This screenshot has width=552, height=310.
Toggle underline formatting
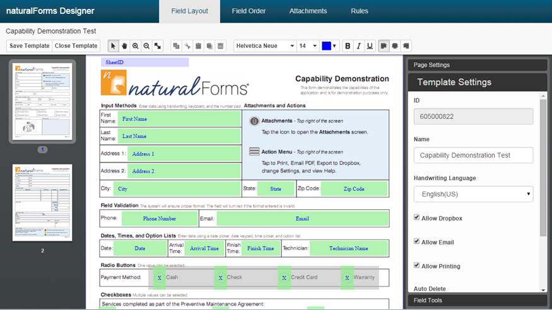(369, 46)
